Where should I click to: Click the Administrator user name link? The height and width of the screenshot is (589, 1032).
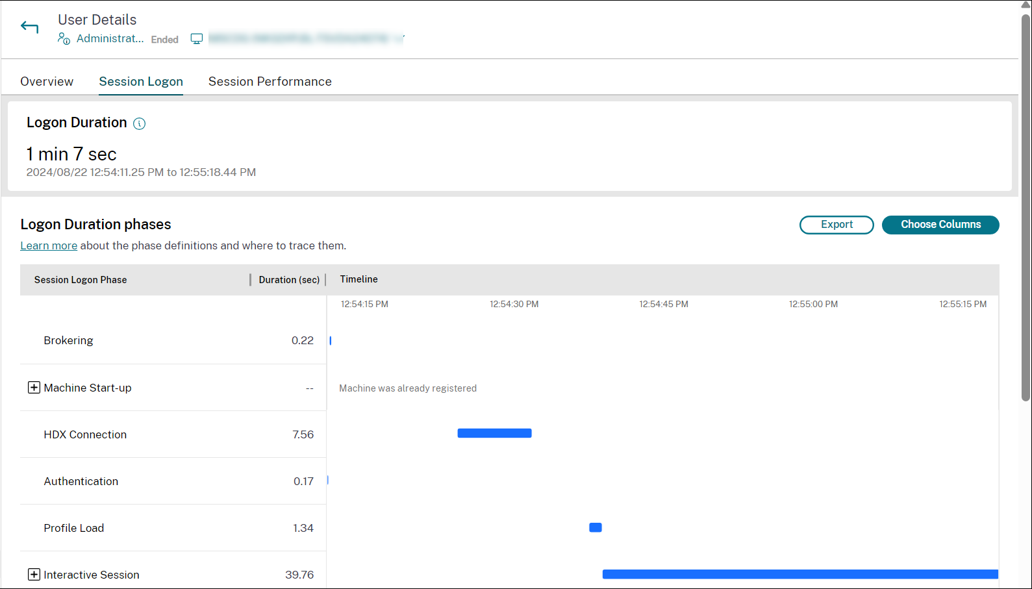(110, 39)
